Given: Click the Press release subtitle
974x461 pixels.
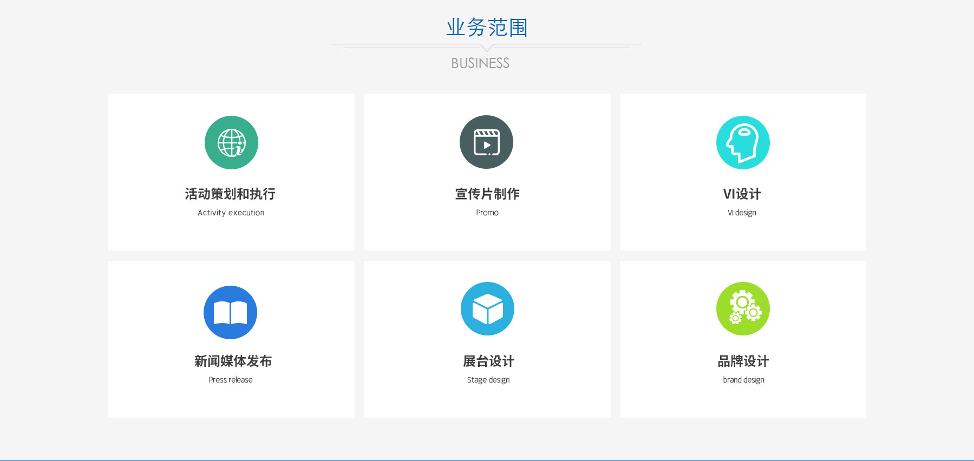Looking at the screenshot, I should click(231, 380).
